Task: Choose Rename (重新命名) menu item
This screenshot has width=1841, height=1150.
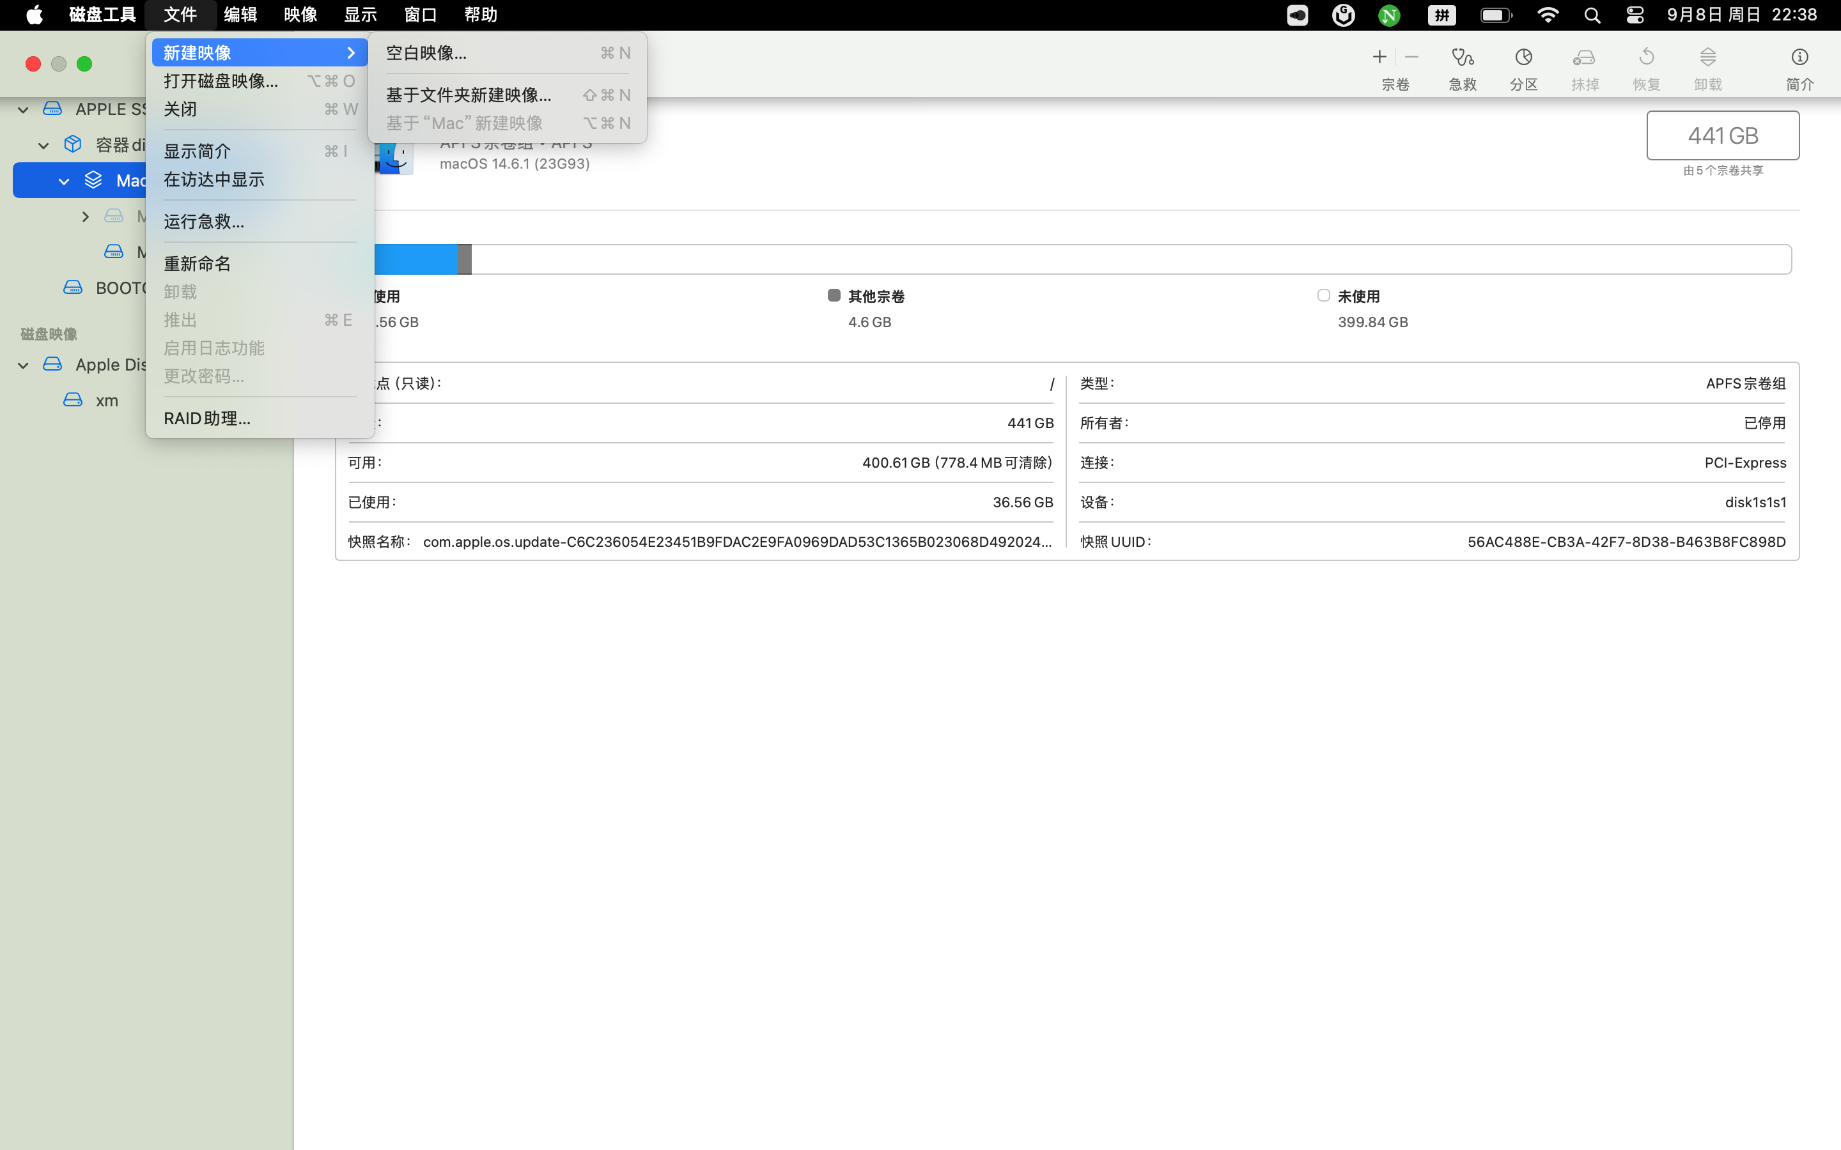Action: tap(260, 264)
